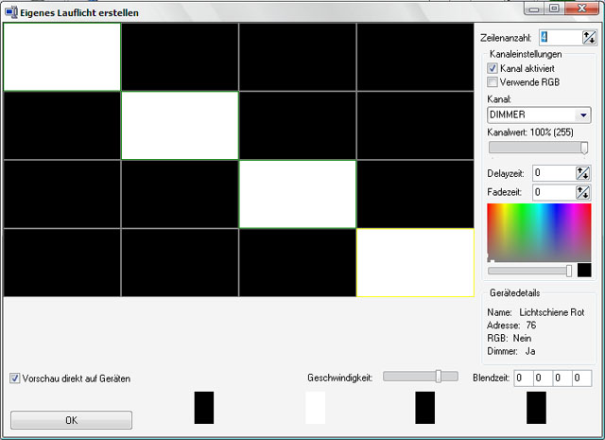This screenshot has width=605, height=440.
Task: Click the Kanalwert slider handle
Action: coord(584,148)
